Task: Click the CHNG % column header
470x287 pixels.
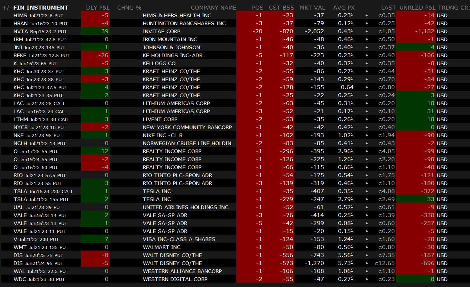Action: click(x=129, y=8)
